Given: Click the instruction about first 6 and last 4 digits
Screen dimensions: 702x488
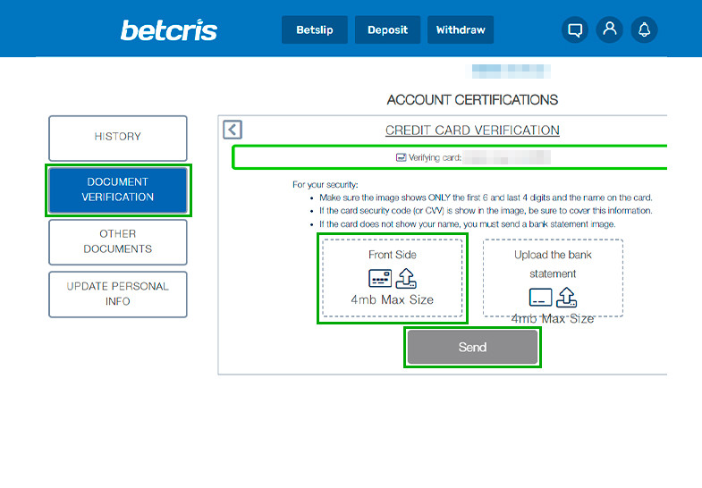Looking at the screenshot, I should point(486,198).
